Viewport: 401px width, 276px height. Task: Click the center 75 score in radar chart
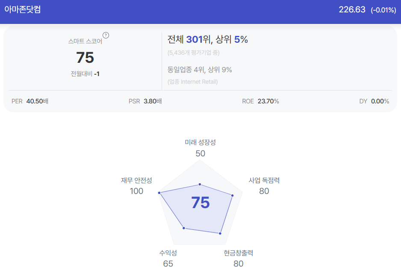[x=200, y=203]
